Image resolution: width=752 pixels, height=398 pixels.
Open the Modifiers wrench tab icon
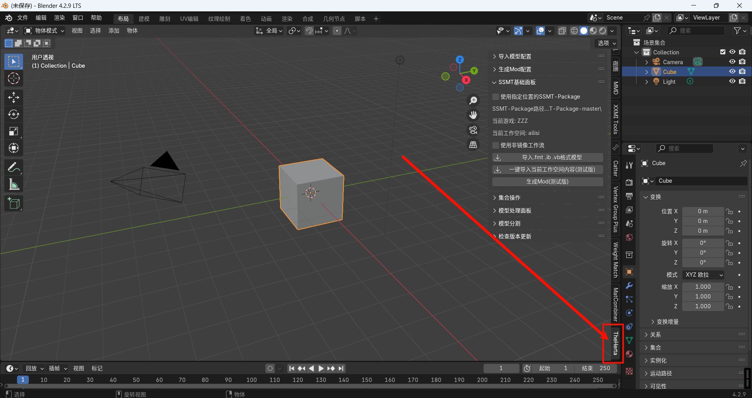[x=629, y=286]
